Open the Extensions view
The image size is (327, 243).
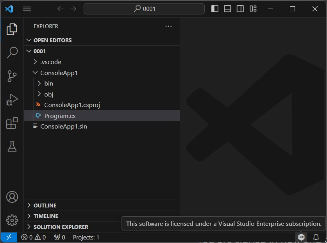(x=12, y=123)
